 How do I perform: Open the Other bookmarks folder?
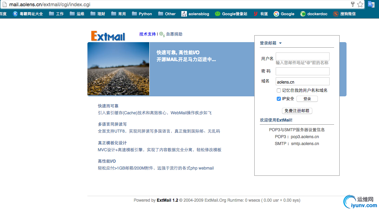tap(167, 14)
